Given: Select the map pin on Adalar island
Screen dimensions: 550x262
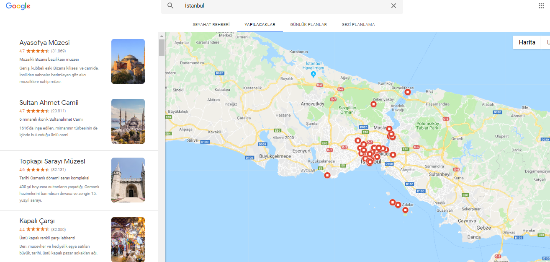Looking at the screenshot, I should pyautogui.click(x=405, y=210).
